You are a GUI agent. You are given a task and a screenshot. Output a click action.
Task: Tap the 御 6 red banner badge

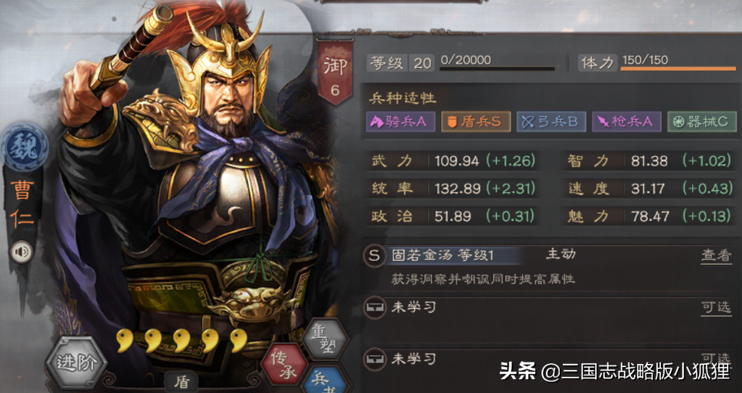(335, 72)
